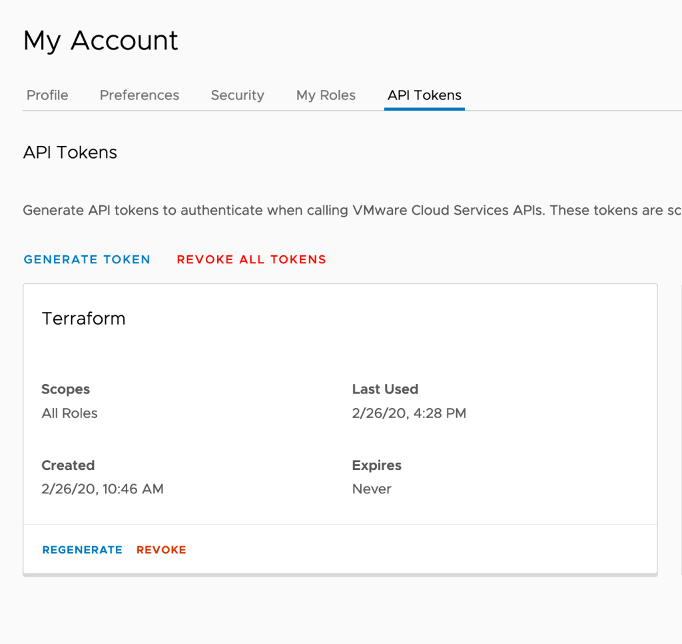This screenshot has height=644, width=682.
Task: Regenerate the Terraform token
Action: [82, 550]
